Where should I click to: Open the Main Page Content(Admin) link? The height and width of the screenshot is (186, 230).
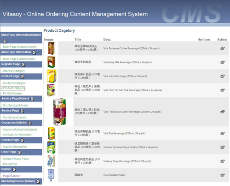click(x=20, y=47)
